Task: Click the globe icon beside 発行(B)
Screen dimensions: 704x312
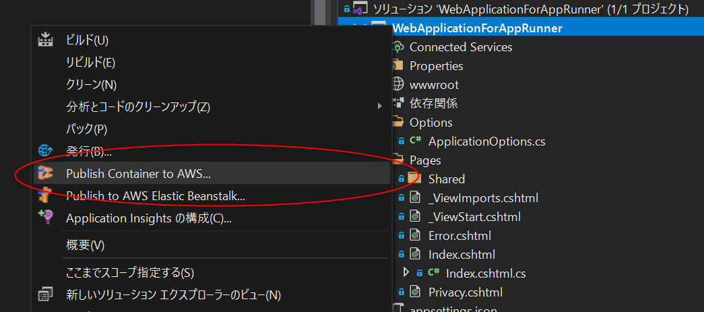Action: click(45, 151)
